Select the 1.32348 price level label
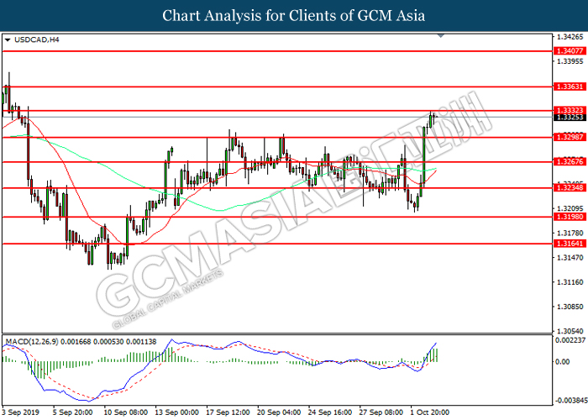The image size is (588, 420). (x=570, y=187)
